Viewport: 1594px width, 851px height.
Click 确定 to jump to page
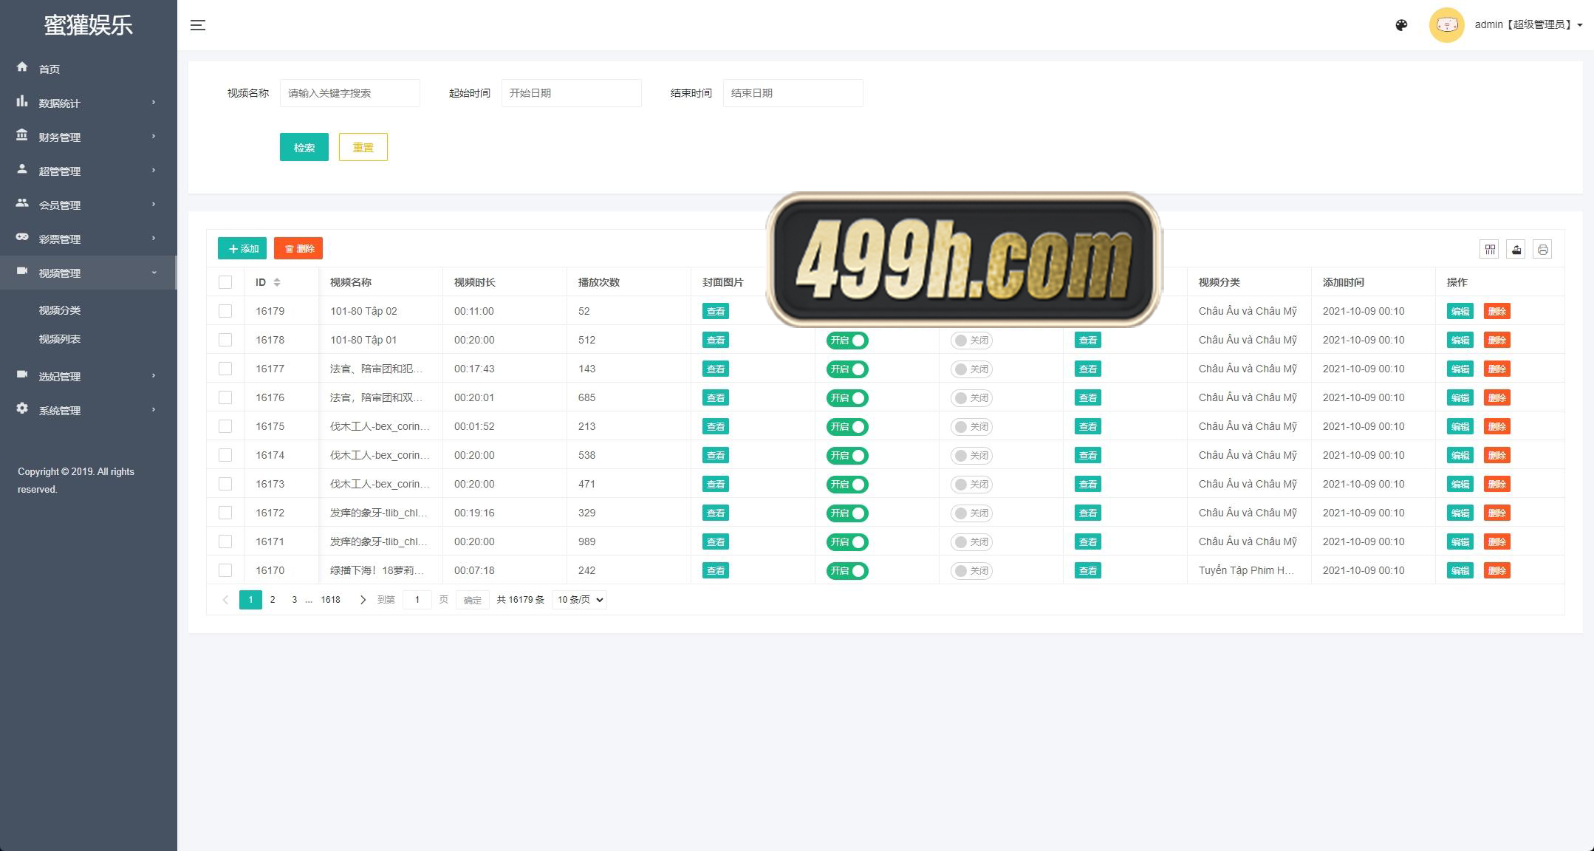pos(473,600)
